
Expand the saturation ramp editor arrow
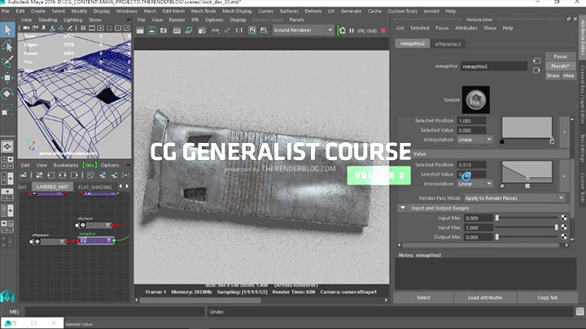coord(564,132)
